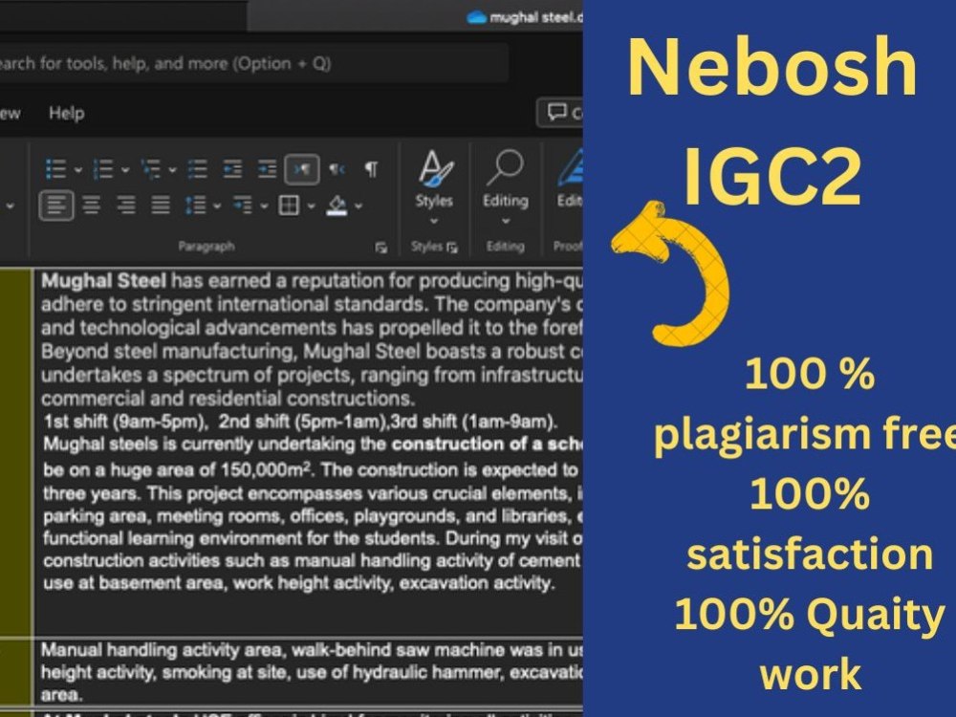Increase the paragraph indent
This screenshot has width=956, height=717.
[267, 169]
